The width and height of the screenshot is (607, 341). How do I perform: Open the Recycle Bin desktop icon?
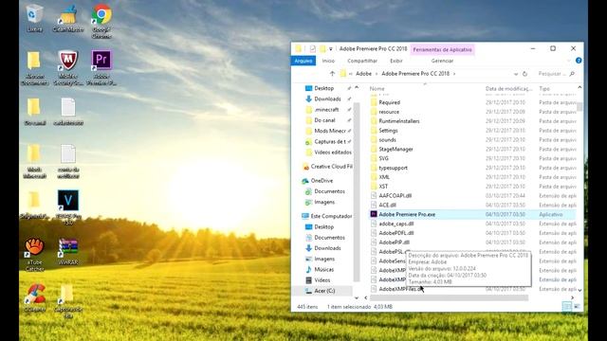[x=34, y=18]
